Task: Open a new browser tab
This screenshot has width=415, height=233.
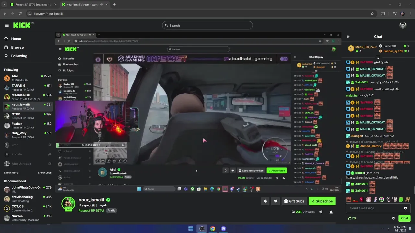Action: [x=114, y=5]
